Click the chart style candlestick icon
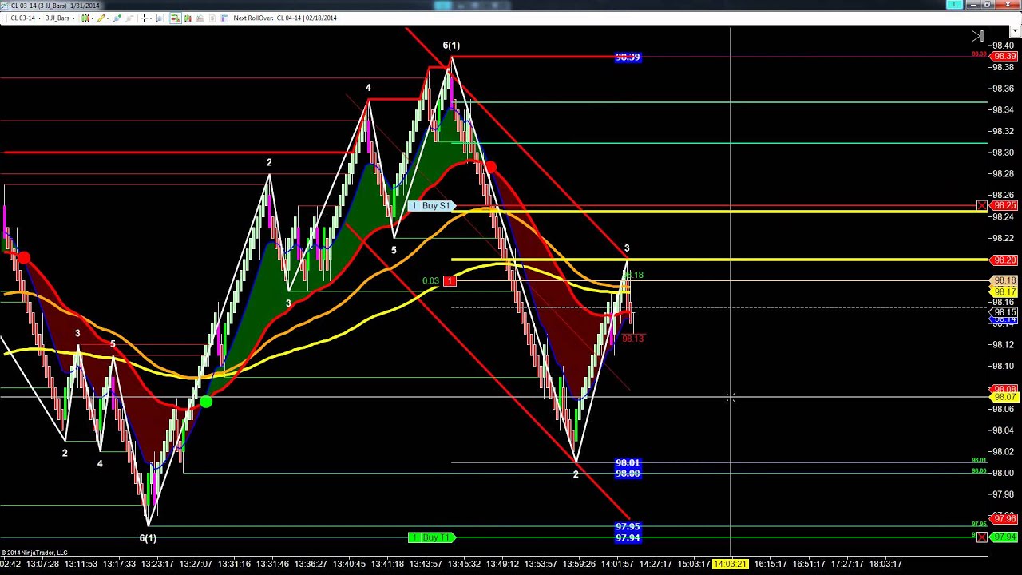This screenshot has width=1022, height=575. [85, 18]
